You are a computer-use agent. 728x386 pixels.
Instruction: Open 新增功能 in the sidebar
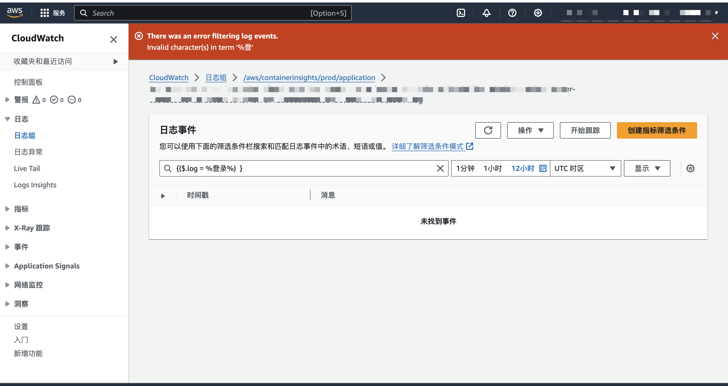pos(28,353)
